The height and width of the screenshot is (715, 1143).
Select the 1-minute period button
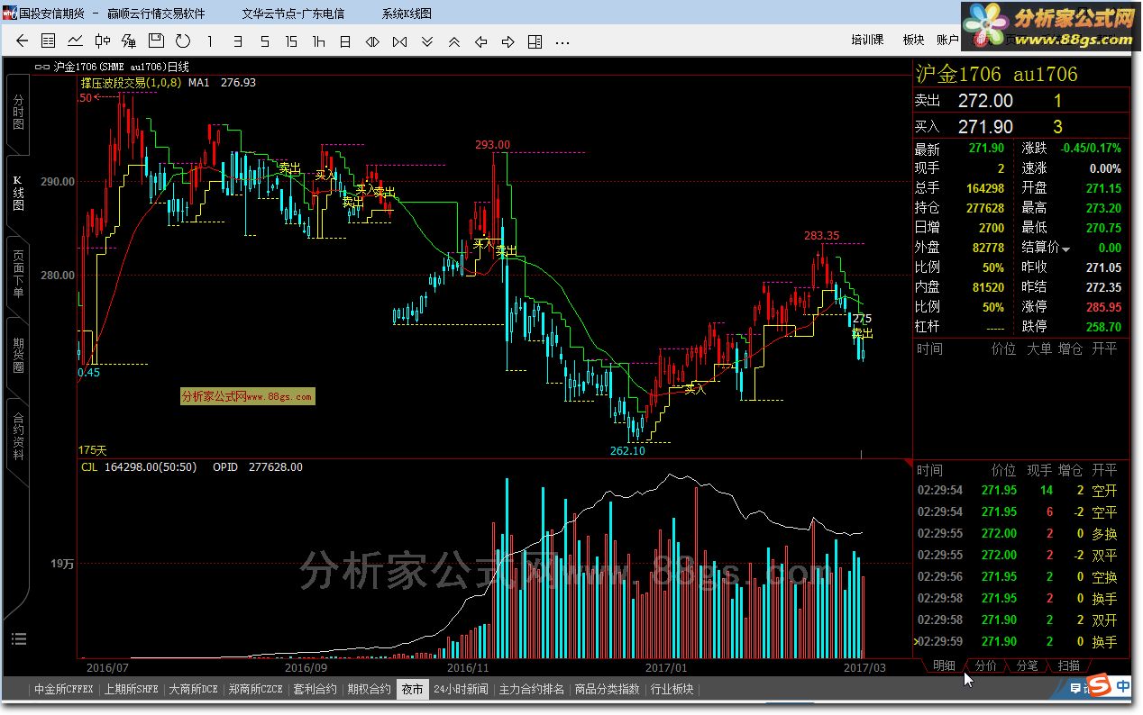[210, 41]
